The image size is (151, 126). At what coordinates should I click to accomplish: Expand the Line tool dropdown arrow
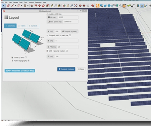coord(15,5)
